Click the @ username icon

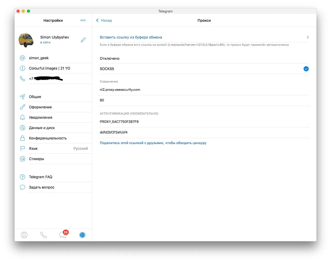[22, 58]
